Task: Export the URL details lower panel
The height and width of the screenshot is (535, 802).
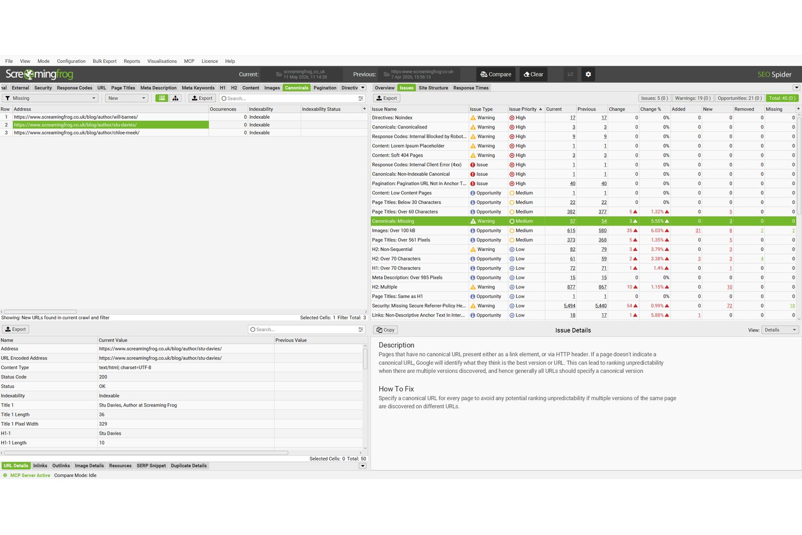Action: pos(15,330)
